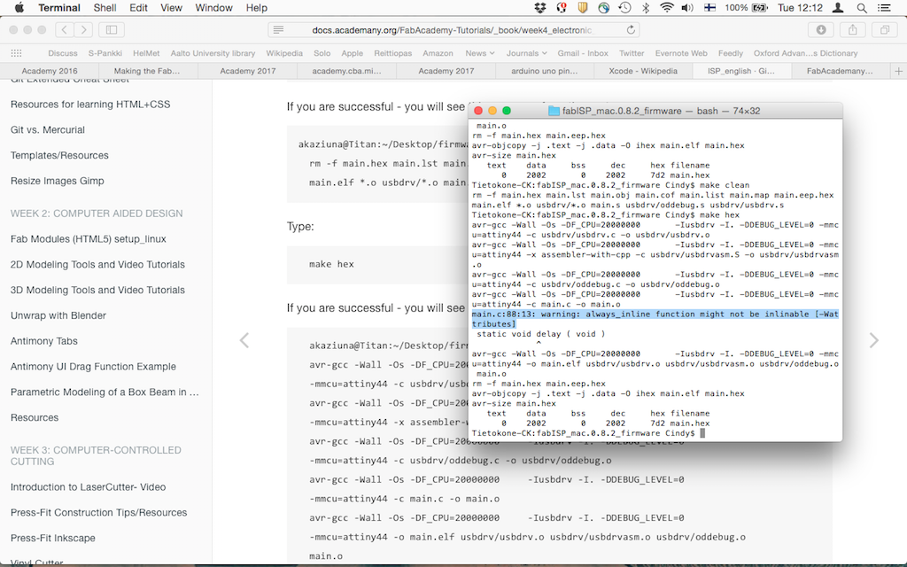Screen dimensions: 907x567
Task: Click Safari back arrow button
Action: [64, 29]
